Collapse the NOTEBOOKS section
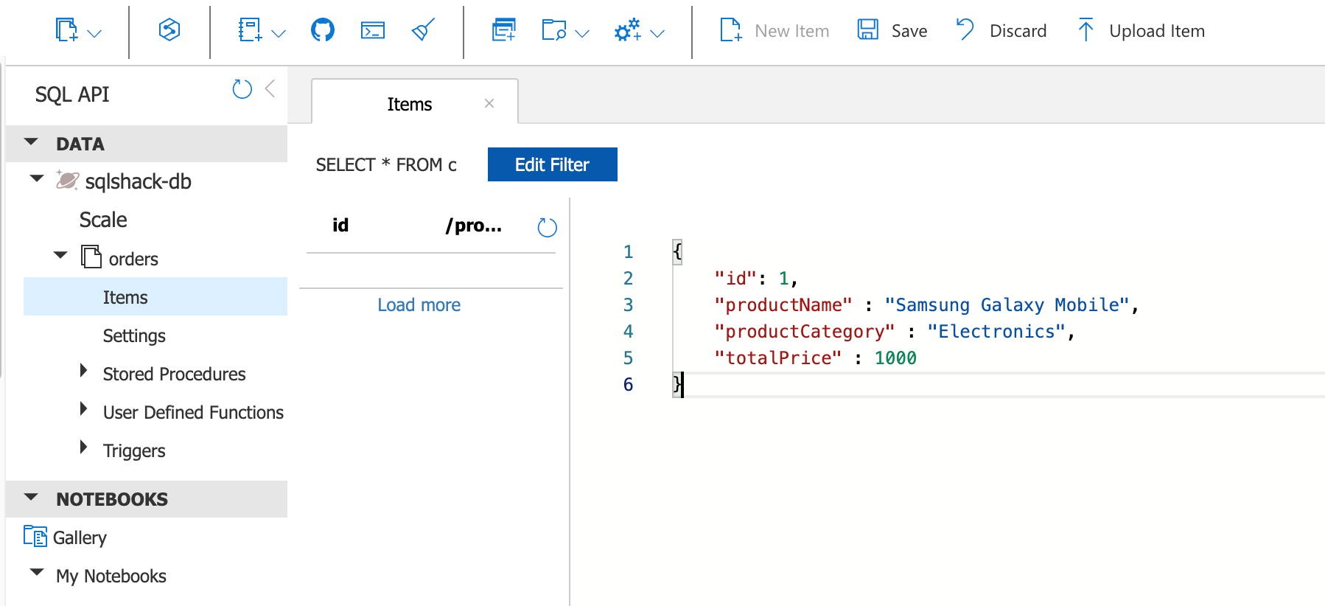This screenshot has height=606, width=1325. pyautogui.click(x=31, y=498)
